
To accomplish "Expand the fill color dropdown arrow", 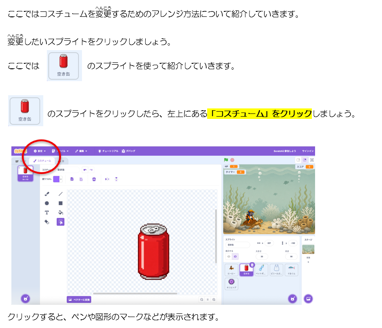I will 61,179.
